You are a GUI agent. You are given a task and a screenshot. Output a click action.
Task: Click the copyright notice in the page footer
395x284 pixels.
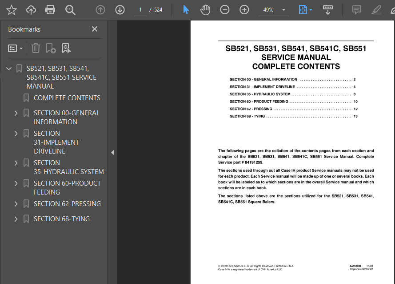click(x=256, y=268)
